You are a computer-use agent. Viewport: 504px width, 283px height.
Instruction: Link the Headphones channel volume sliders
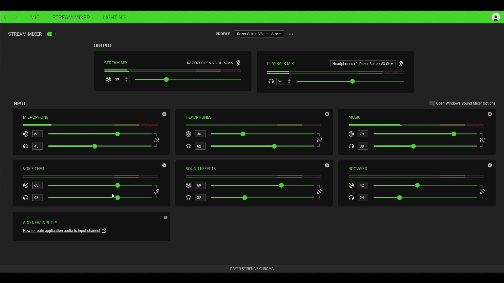pos(319,140)
